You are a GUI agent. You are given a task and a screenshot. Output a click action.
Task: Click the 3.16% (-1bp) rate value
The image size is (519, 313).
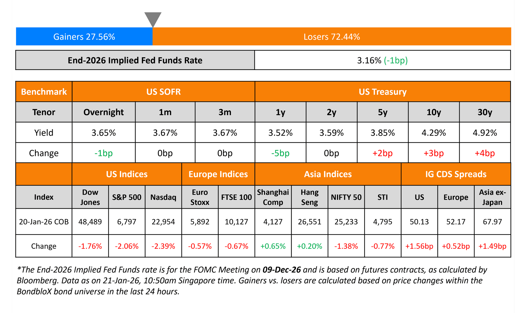point(382,60)
